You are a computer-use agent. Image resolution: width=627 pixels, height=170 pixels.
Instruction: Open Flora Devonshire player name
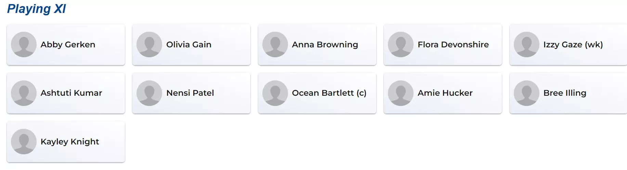(x=453, y=45)
